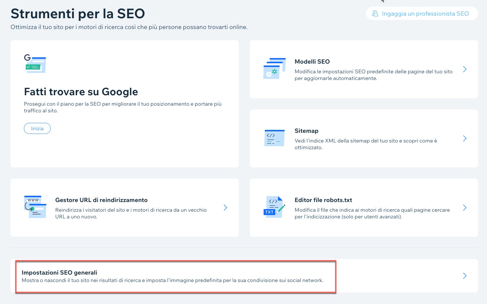Open 'Editor file robots.txt' title
This screenshot has width=487, height=304.
click(323, 200)
